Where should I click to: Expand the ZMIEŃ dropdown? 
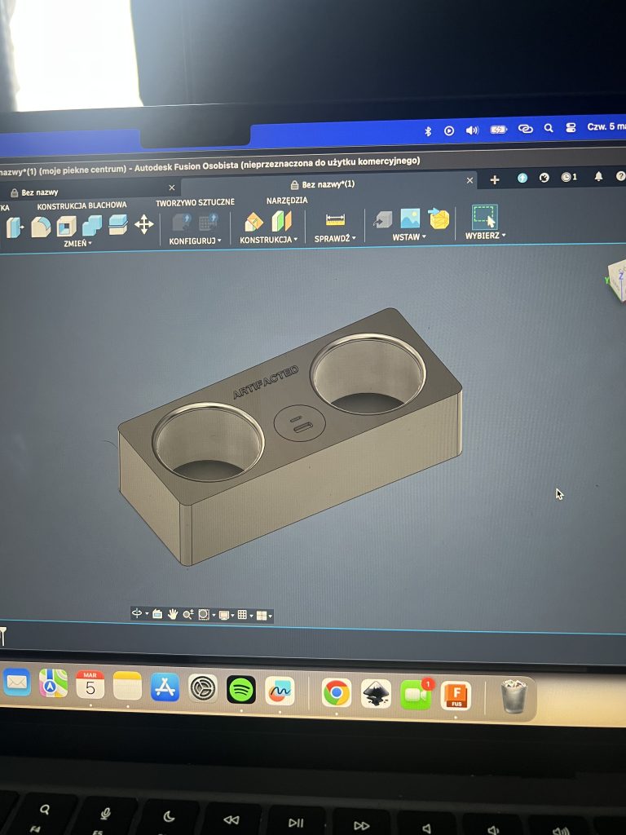[x=77, y=243]
